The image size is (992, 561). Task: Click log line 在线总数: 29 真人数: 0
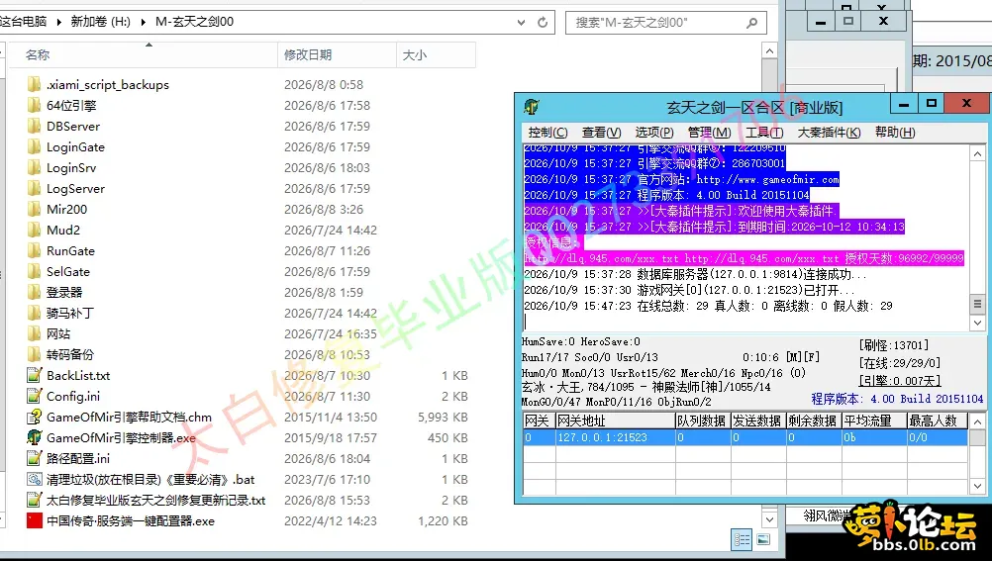coord(709,306)
